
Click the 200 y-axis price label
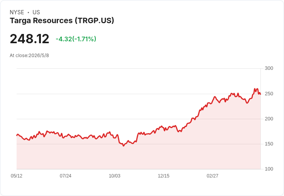(x=269, y=119)
